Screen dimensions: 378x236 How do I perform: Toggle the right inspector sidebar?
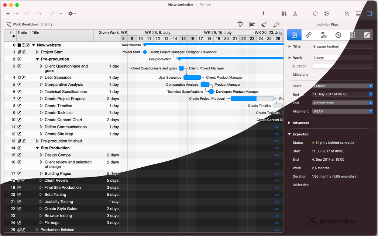pos(369,14)
